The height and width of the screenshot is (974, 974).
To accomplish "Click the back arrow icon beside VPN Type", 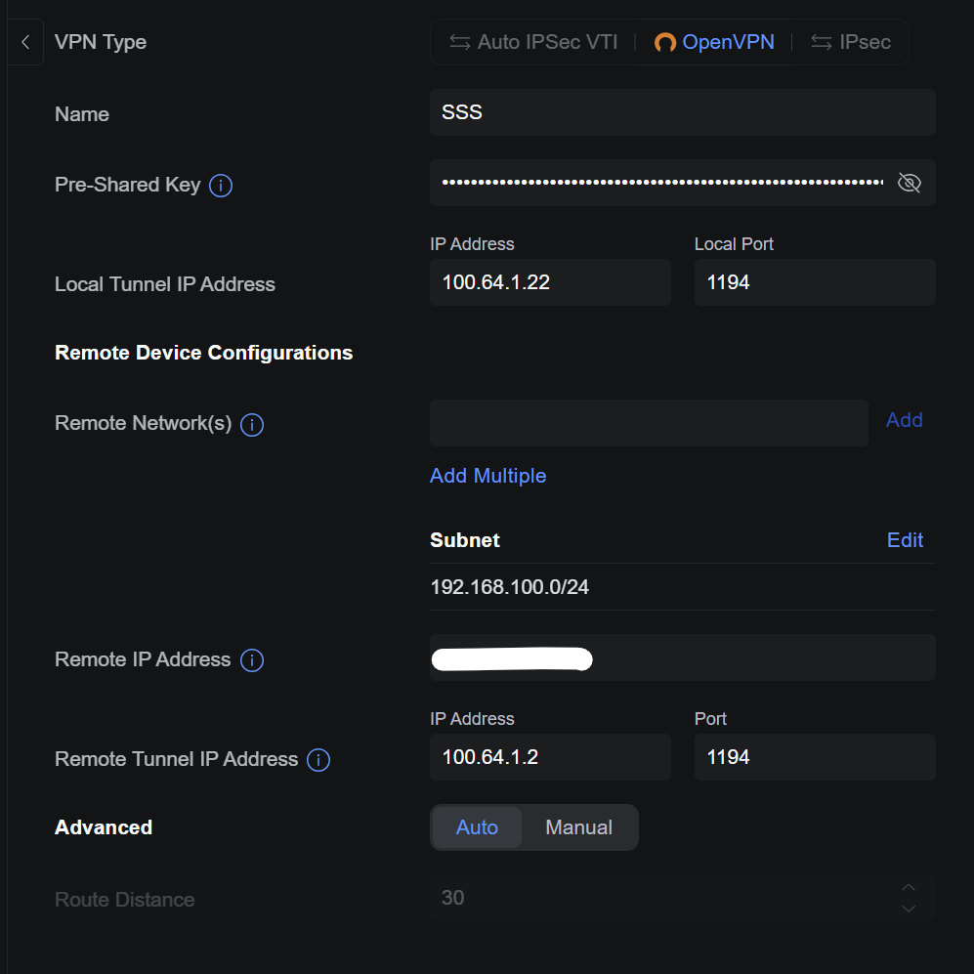I will click(x=24, y=42).
